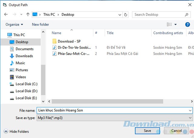
Task: Open Local Disk (E:)
Action: (x=26, y=98)
